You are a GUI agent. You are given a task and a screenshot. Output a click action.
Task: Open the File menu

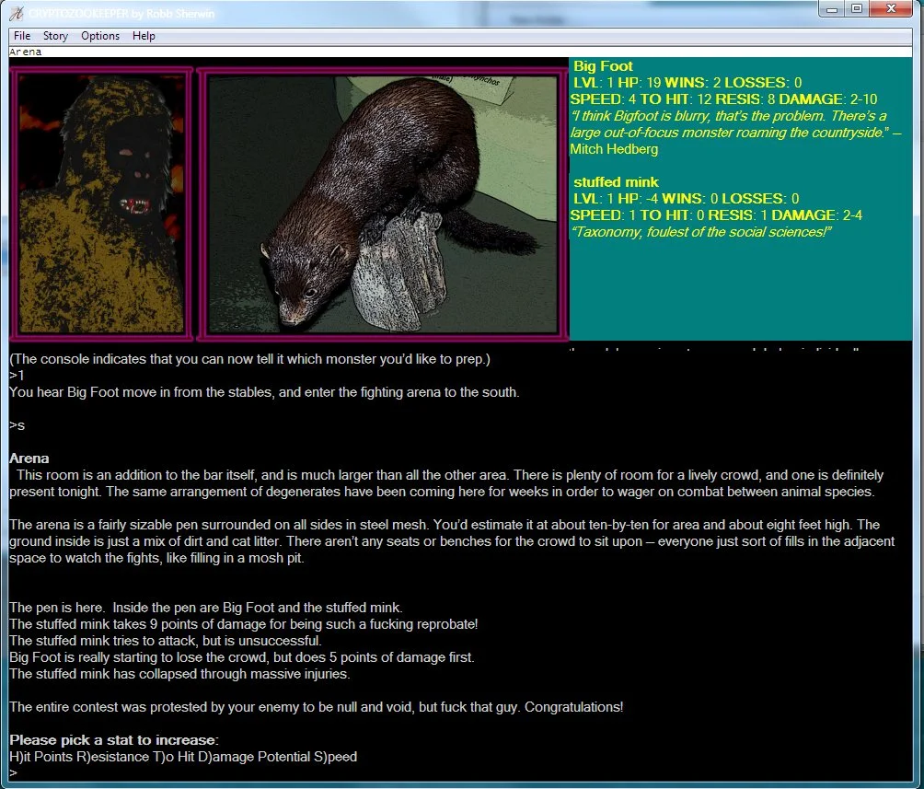[21, 36]
